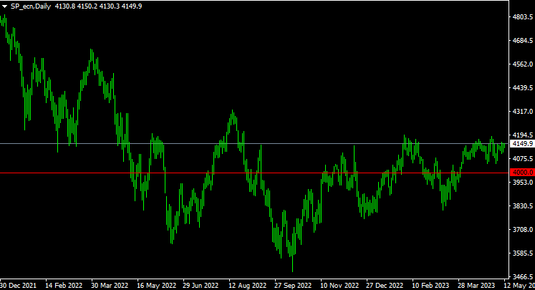535x290 pixels.
Task: Click the OHLC values 4130.8 4150.2 4130.3 4149.9
Action: click(98, 6)
